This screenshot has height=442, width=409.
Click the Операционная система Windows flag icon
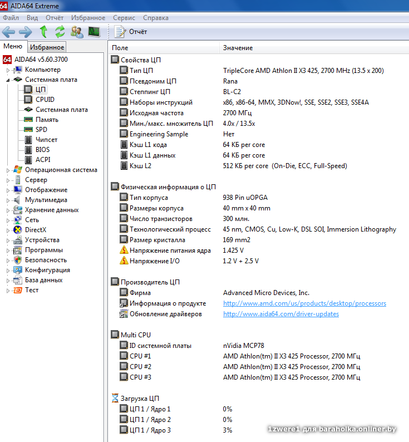[18, 170]
